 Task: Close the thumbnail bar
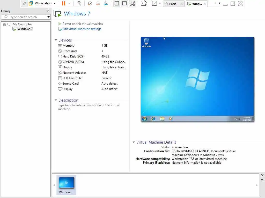click(262, 175)
